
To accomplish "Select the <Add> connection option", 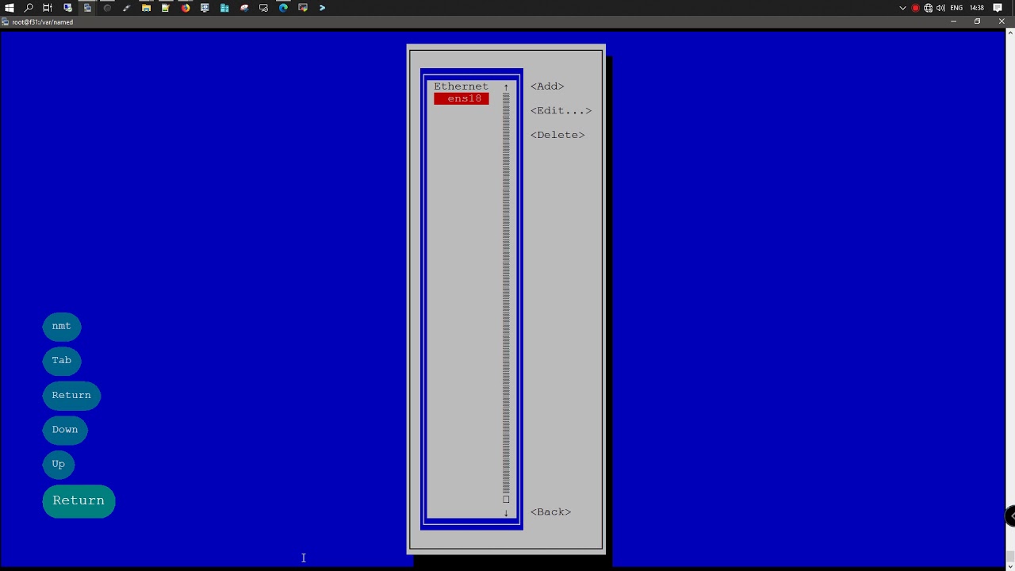I will tap(547, 86).
